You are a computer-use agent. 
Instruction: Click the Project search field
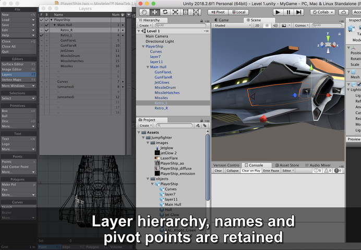point(175,126)
